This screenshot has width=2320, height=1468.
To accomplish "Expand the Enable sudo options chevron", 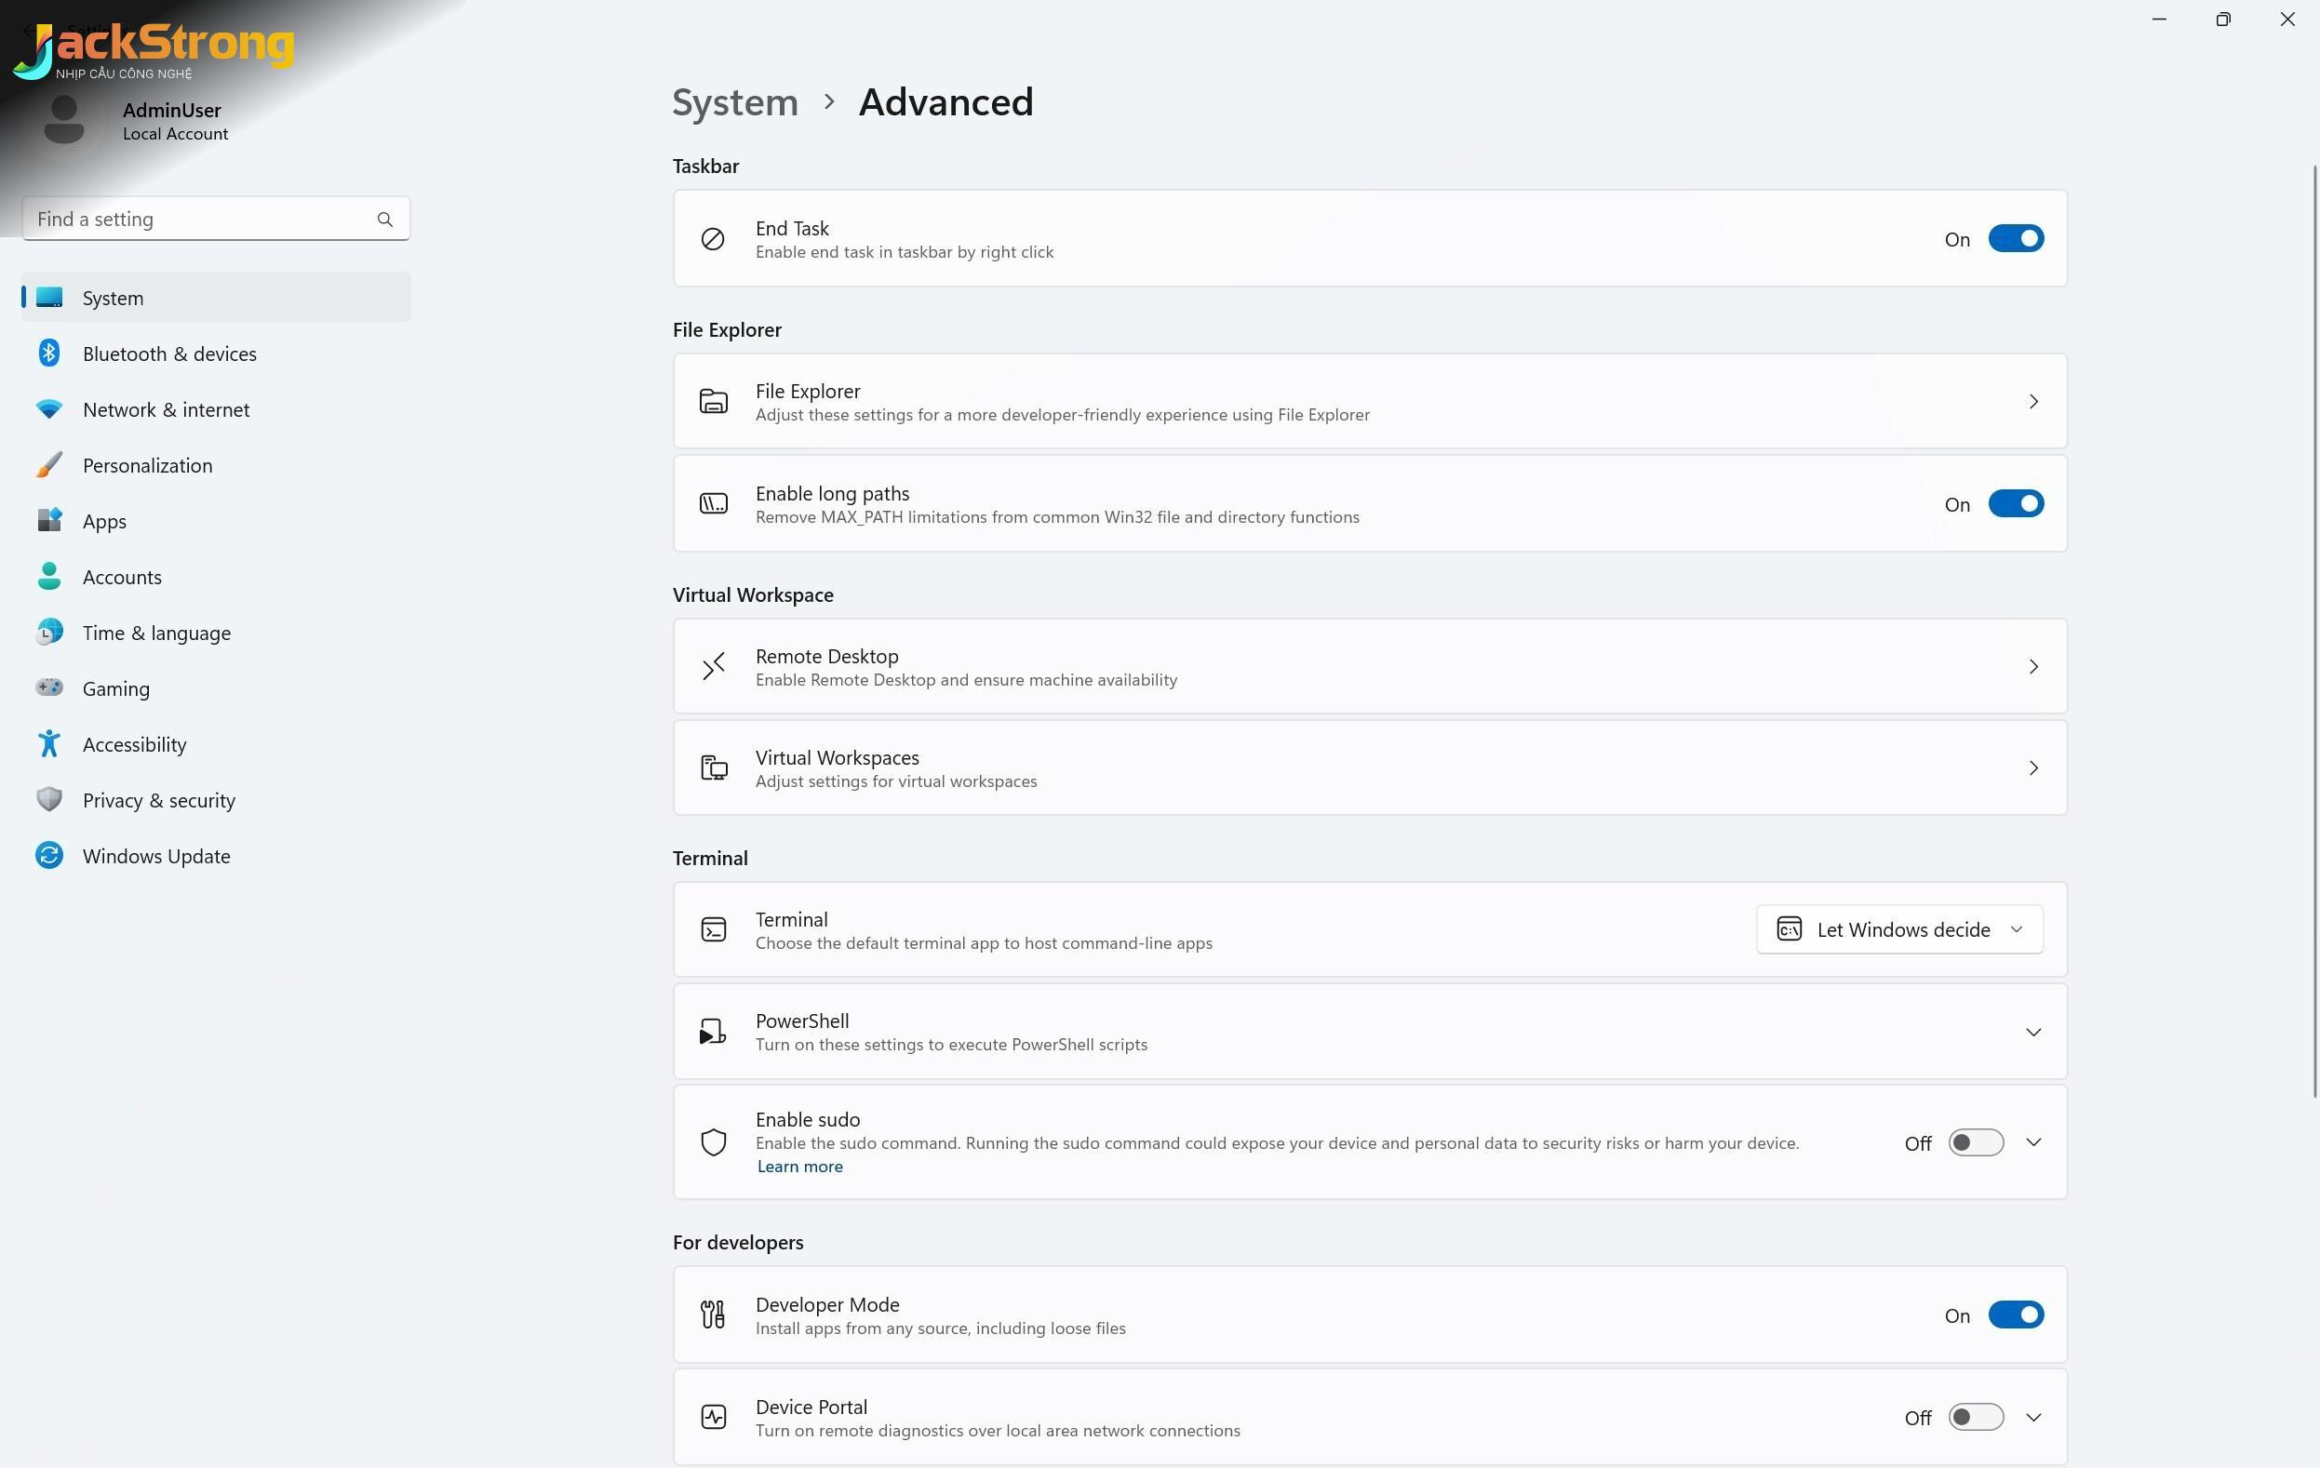I will 2032,1142.
